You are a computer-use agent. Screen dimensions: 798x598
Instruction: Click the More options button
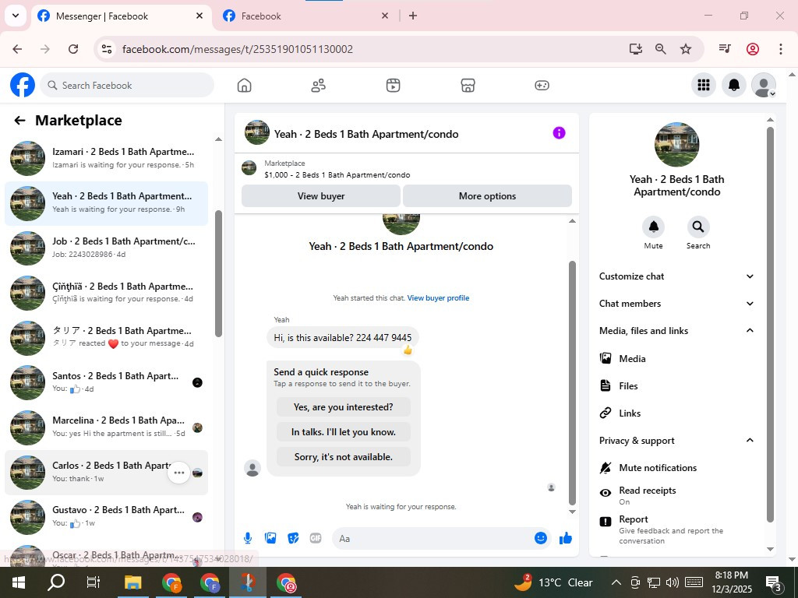487,195
